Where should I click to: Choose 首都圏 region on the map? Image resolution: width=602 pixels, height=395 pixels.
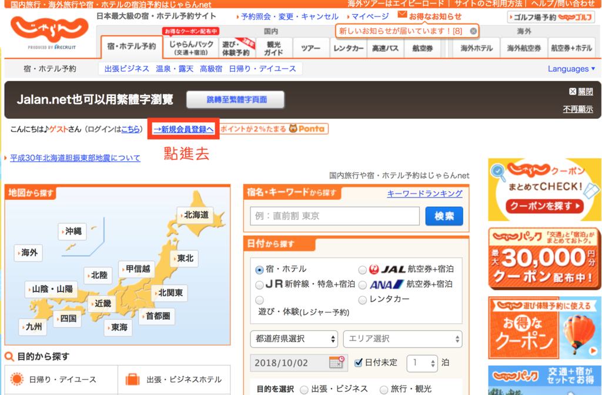(x=156, y=316)
